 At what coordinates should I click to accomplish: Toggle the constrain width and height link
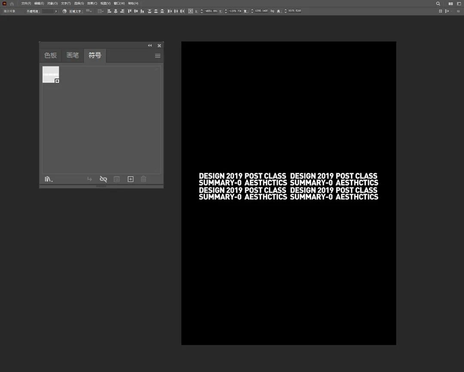point(272,11)
